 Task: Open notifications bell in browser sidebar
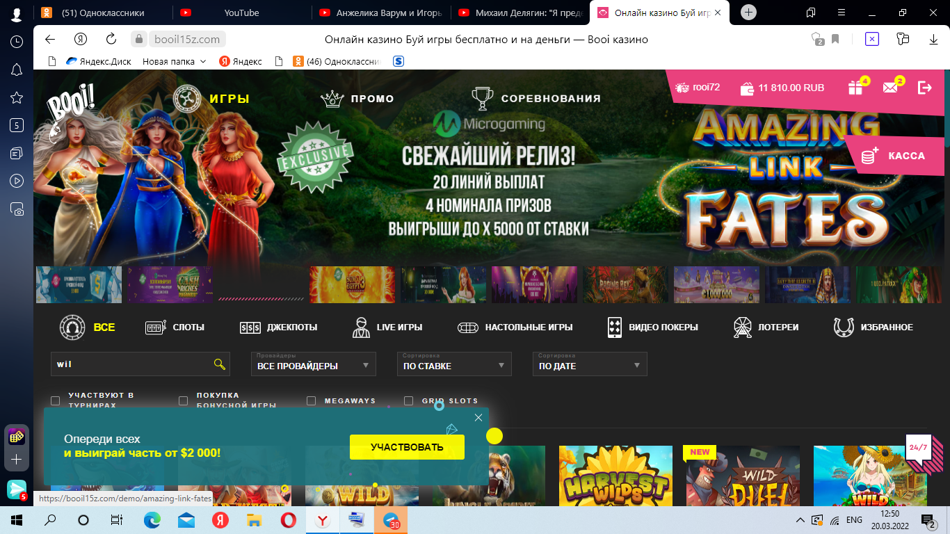coord(17,70)
